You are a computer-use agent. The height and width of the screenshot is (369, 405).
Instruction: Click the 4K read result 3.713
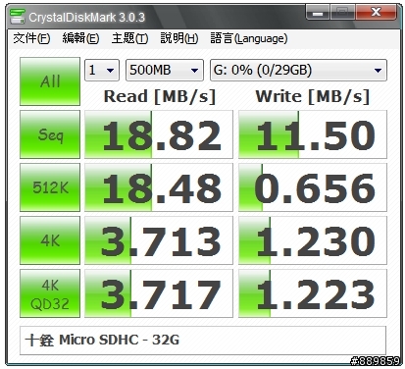click(x=159, y=240)
